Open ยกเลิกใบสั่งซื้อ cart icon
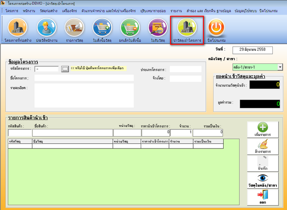 (x=130, y=28)
